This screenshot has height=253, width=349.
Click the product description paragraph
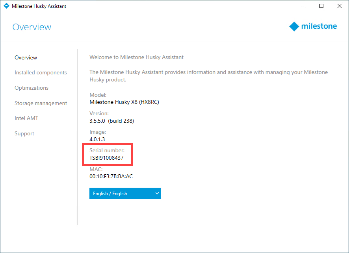(x=208, y=76)
